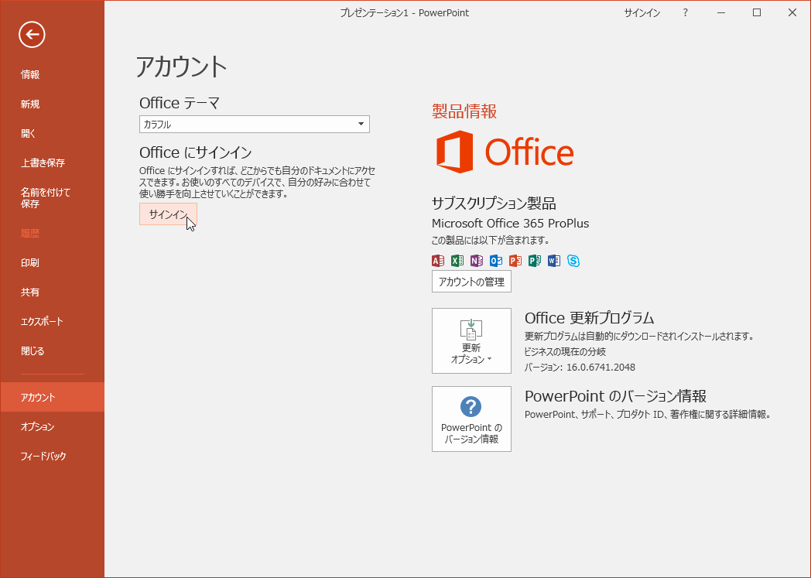The width and height of the screenshot is (811, 578).
Task: Open the 更新オプション dropdown button
Action: 471,340
